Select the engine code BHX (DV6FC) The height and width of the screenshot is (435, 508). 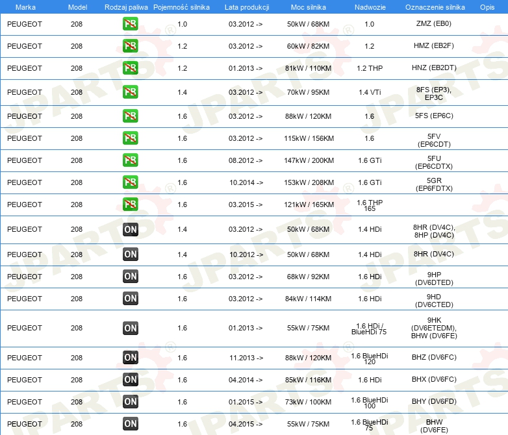point(434,379)
